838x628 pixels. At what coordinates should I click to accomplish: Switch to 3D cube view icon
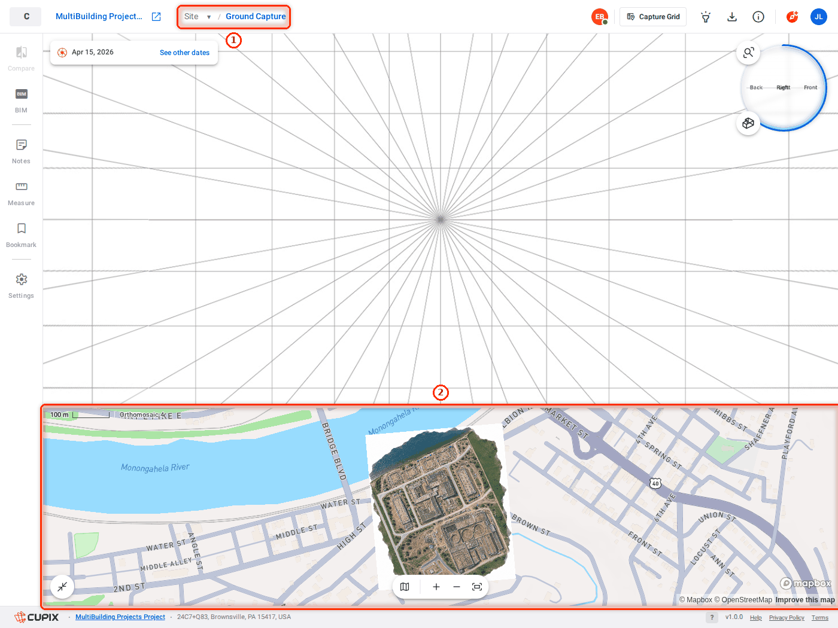point(748,123)
